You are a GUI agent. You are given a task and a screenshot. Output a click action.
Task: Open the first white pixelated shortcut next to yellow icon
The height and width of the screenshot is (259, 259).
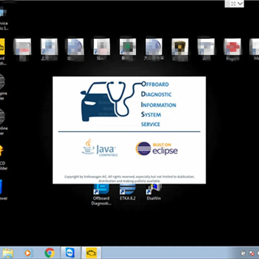[23, 49]
